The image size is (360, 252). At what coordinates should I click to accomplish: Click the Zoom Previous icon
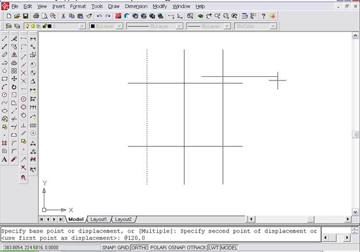pos(234,16)
